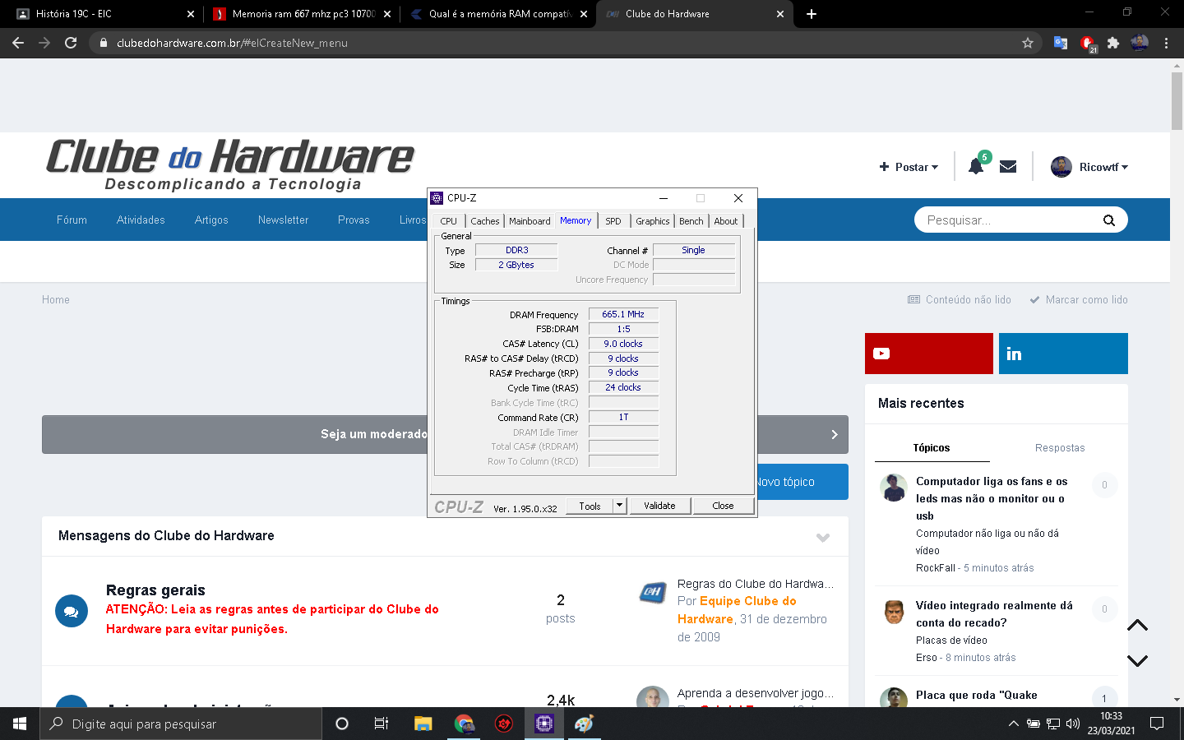Switch to Bench tab in CPU-Z
This screenshot has width=1184, height=740.
(x=691, y=221)
